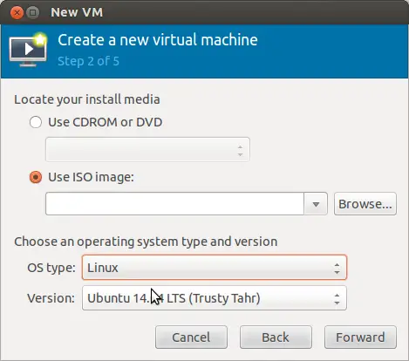Click the Browse... button
The height and width of the screenshot is (361, 409).
(365, 204)
